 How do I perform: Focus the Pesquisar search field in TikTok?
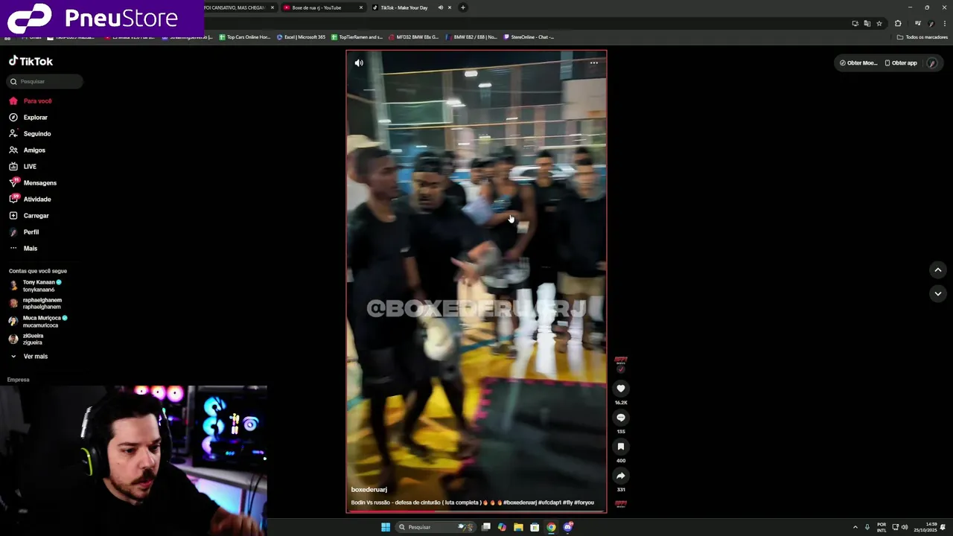coord(45,81)
